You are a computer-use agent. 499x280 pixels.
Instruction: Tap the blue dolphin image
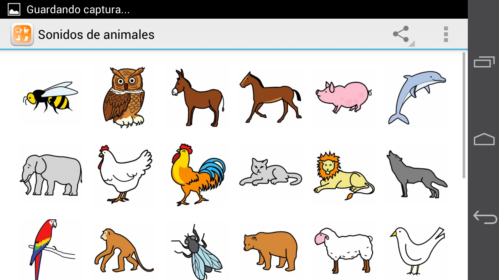point(417,97)
